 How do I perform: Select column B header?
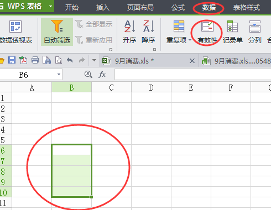pos(72,87)
